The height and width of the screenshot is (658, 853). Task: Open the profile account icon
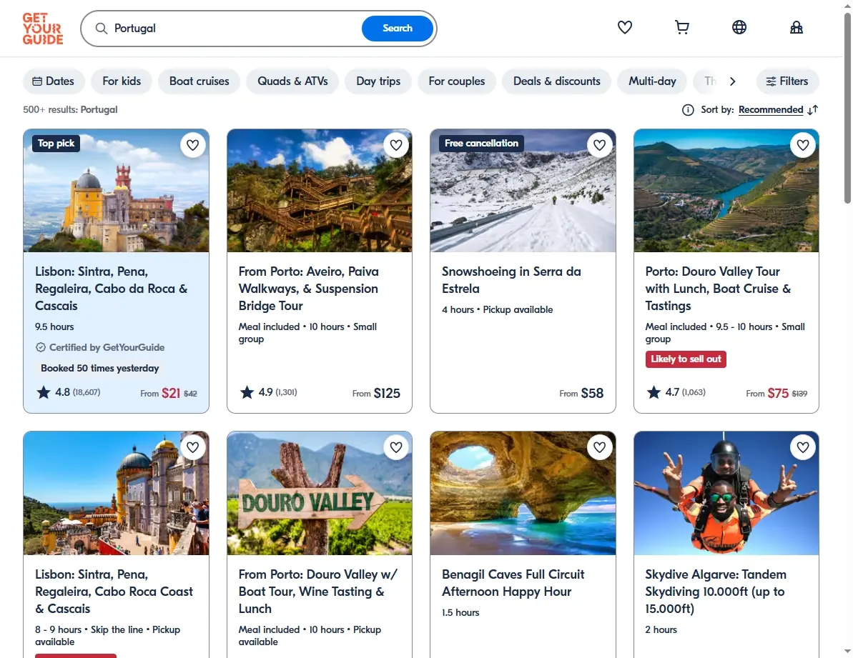(x=796, y=27)
